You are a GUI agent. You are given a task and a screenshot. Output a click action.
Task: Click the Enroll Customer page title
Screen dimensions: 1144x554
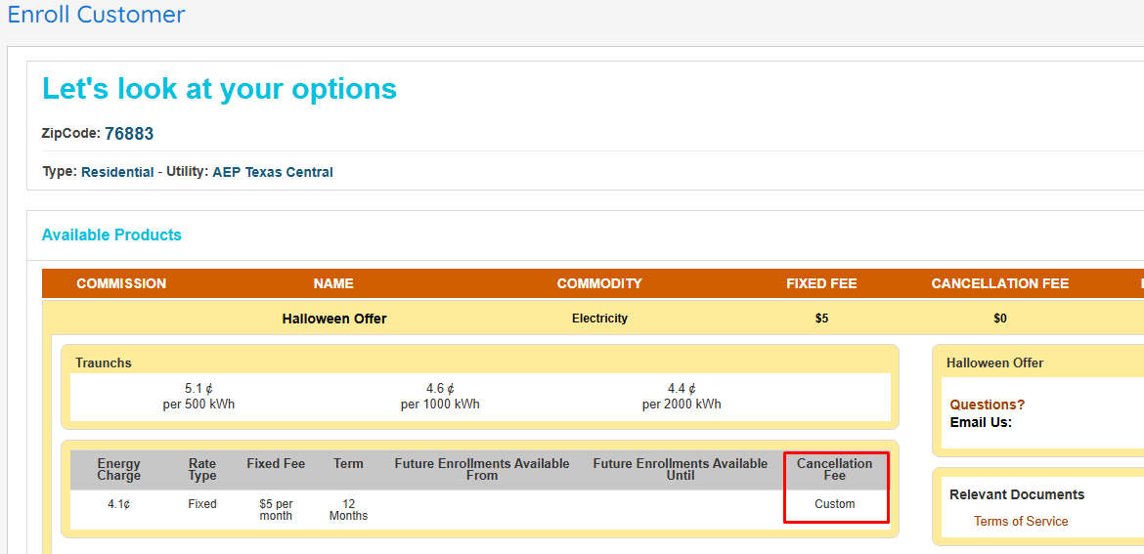point(96,15)
